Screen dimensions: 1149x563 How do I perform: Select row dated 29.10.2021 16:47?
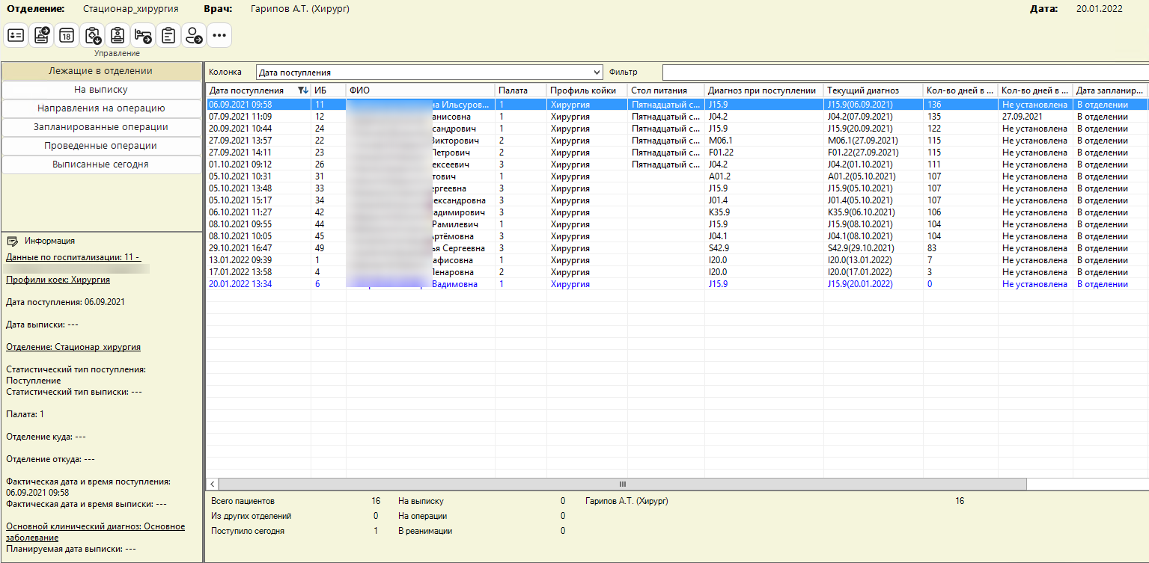(x=677, y=248)
